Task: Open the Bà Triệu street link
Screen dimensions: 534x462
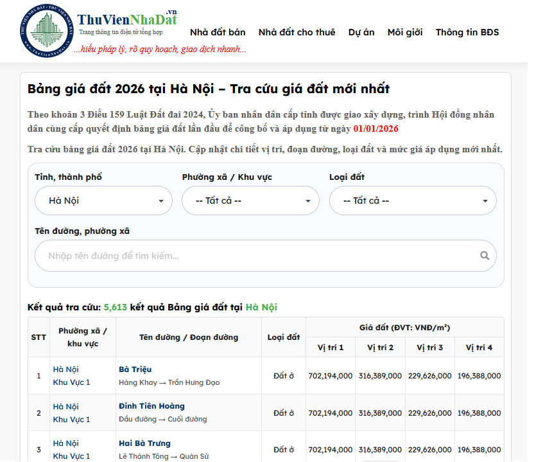Action: 135,369
